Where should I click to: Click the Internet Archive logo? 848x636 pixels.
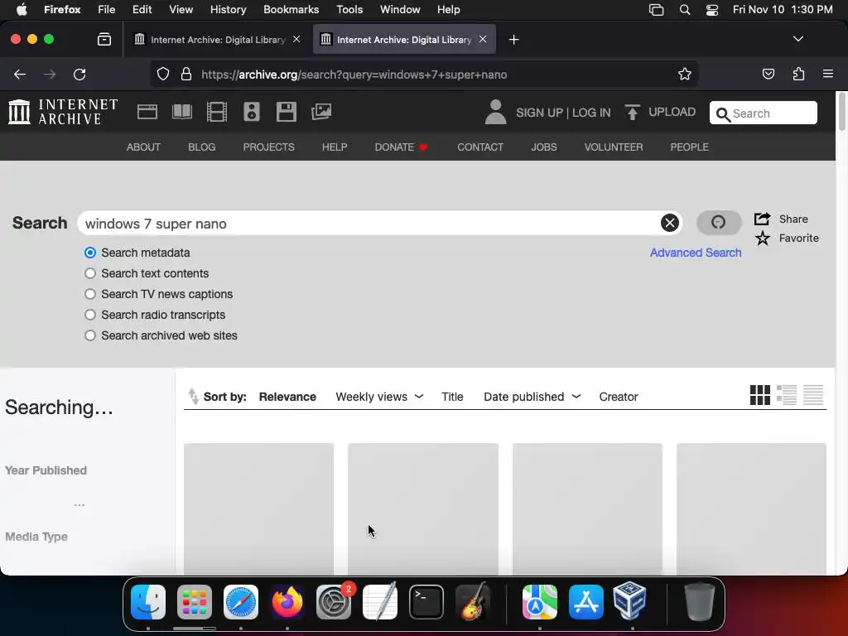point(63,112)
